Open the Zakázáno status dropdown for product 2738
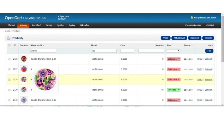 click(174, 80)
